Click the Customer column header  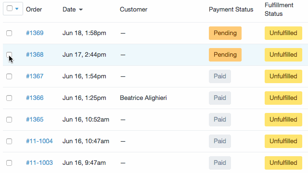[x=134, y=10]
